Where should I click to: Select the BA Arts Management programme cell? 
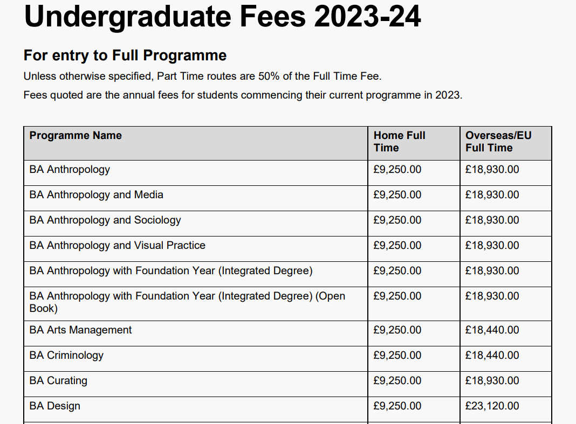point(196,333)
